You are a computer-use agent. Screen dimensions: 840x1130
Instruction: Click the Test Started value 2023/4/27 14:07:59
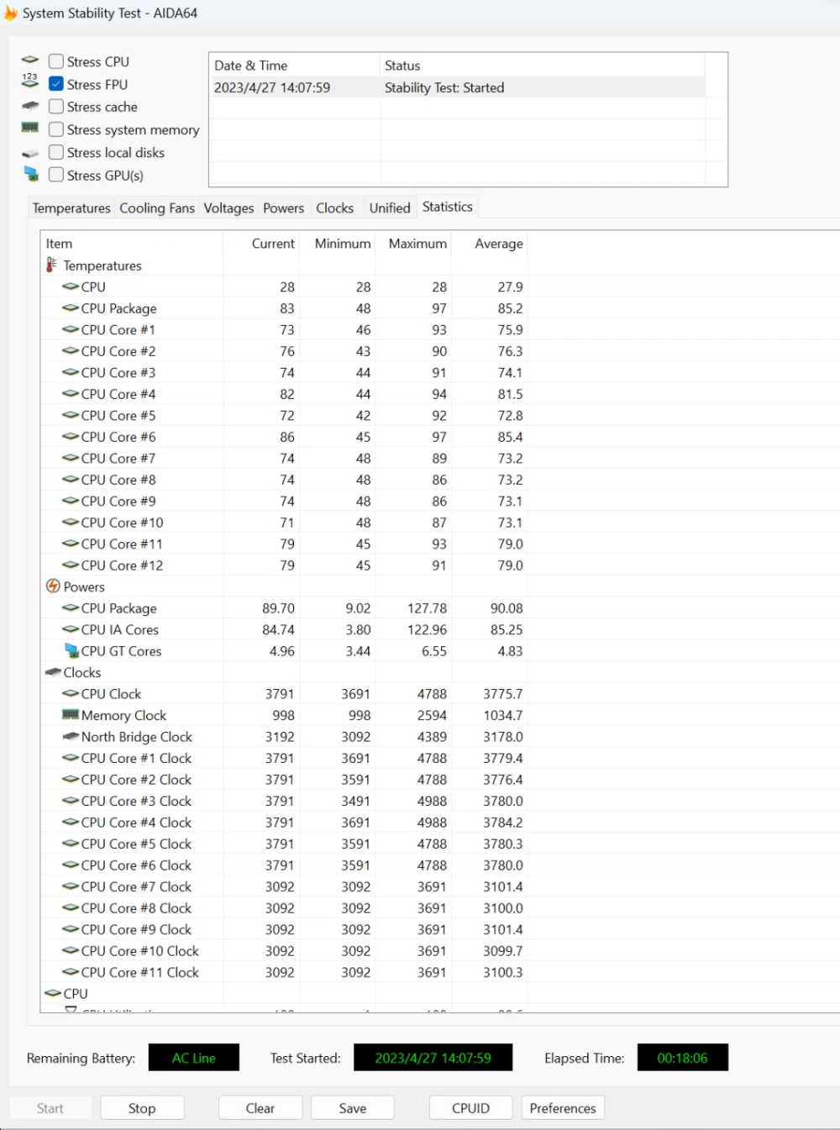[x=433, y=1058]
